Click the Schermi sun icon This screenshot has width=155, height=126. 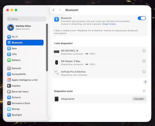coord(9,97)
